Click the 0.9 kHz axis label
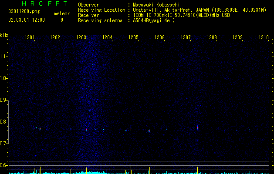The width and height of the screenshot is (274, 174). pyautogui.click(x=3, y=100)
